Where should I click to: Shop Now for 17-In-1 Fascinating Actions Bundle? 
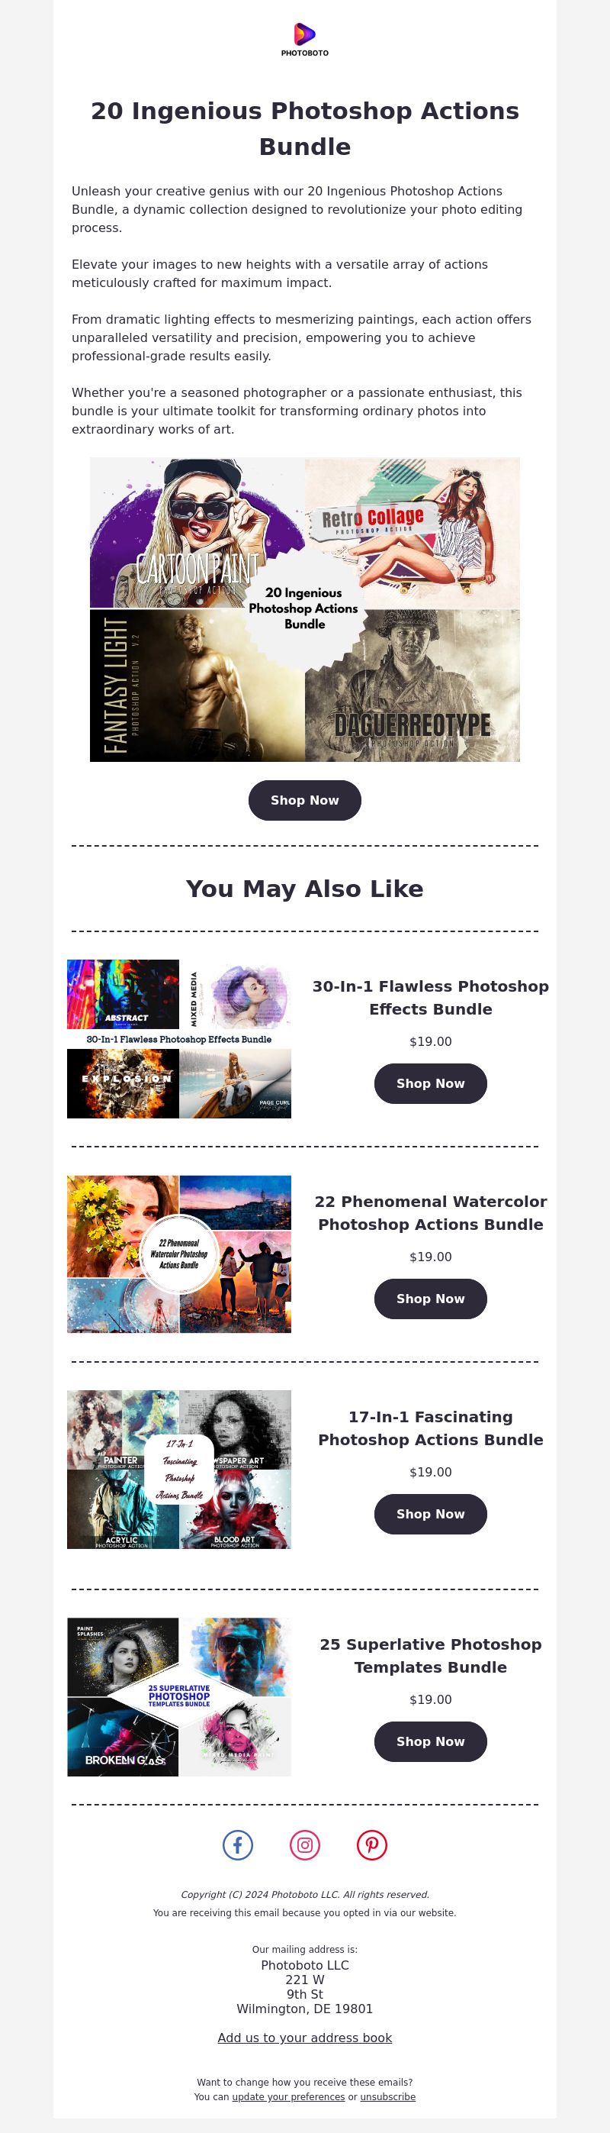click(x=431, y=1514)
